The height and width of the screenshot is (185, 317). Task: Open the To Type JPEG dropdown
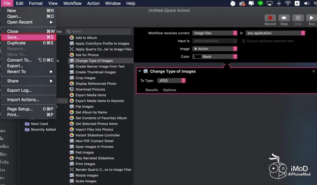[171, 81]
